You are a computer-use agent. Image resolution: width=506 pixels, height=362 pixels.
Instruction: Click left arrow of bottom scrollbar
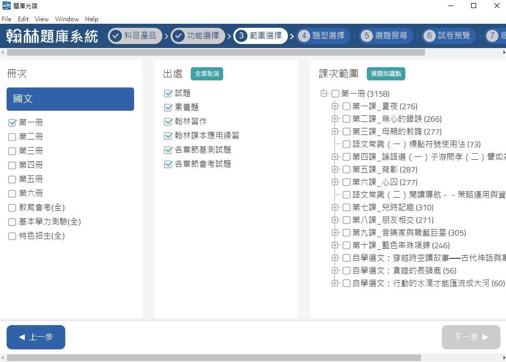[x=3, y=358]
